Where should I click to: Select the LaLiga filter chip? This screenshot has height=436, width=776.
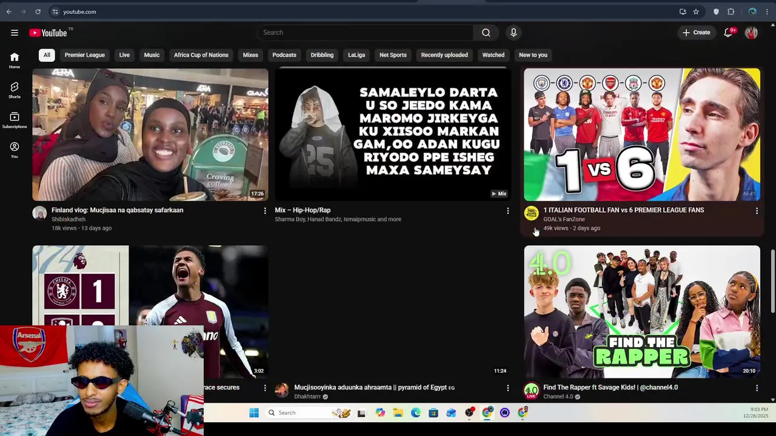click(356, 55)
